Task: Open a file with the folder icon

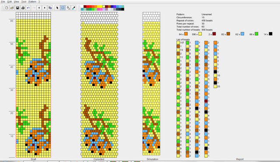Action: coord(12,8)
